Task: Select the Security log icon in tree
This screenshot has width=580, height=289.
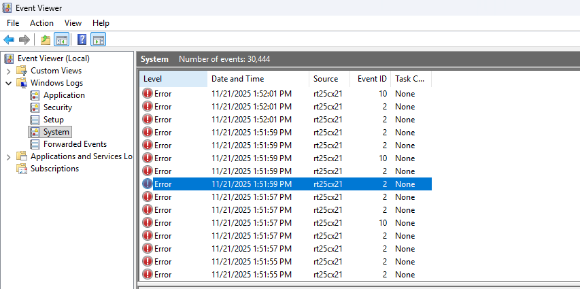Action: click(x=35, y=107)
